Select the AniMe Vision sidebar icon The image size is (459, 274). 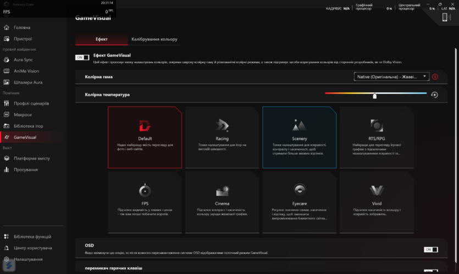click(x=7, y=71)
